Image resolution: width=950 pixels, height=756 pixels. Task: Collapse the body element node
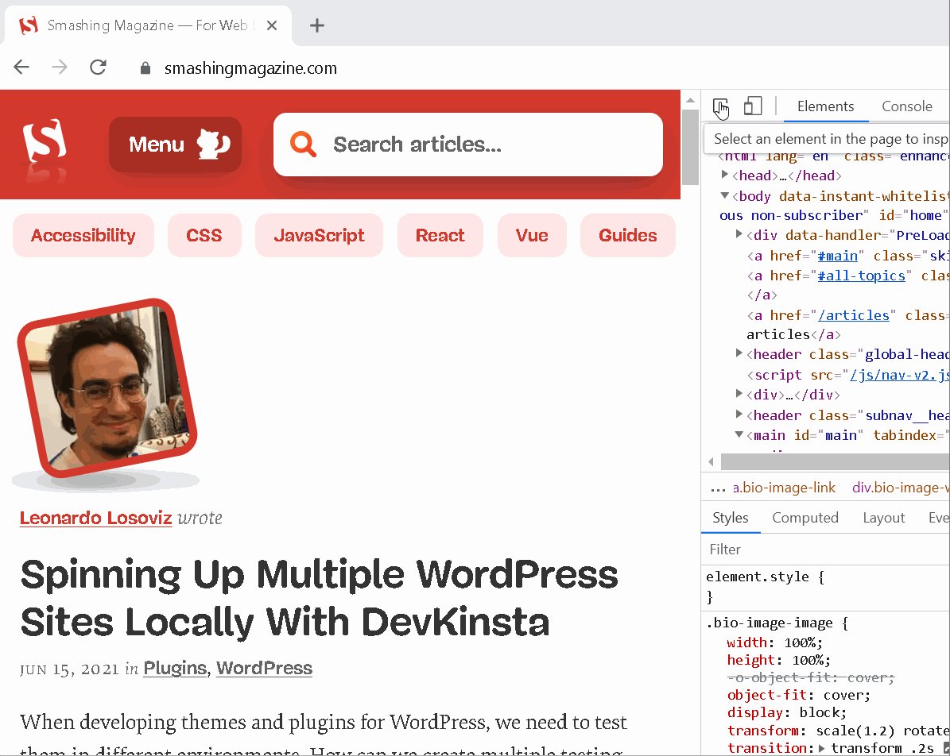[x=724, y=195]
